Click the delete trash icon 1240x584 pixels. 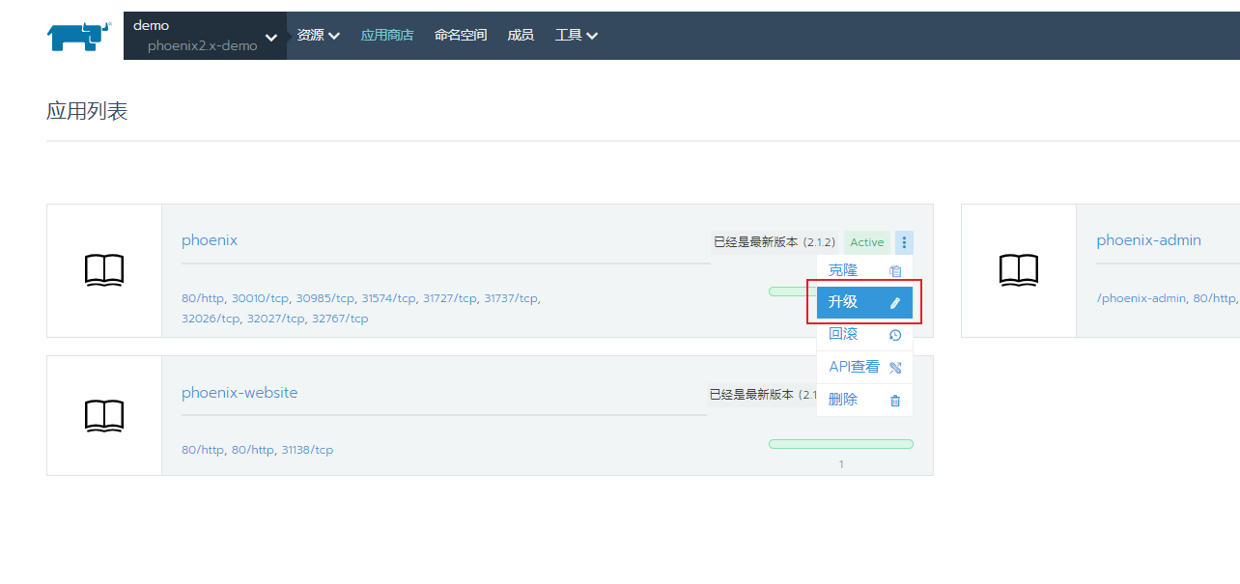coord(895,401)
